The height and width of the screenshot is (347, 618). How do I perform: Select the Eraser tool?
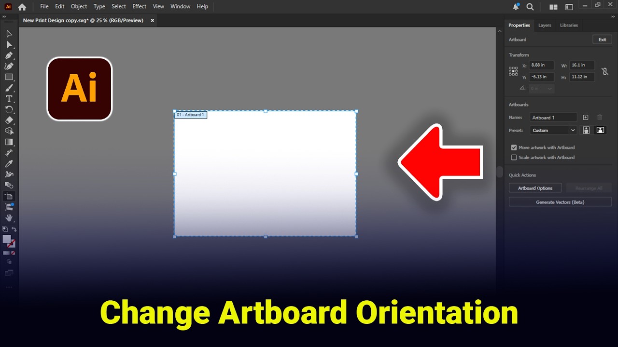tap(9, 120)
